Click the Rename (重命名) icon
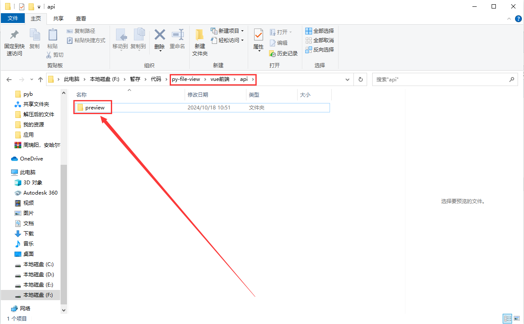The height and width of the screenshot is (324, 524). [177, 34]
